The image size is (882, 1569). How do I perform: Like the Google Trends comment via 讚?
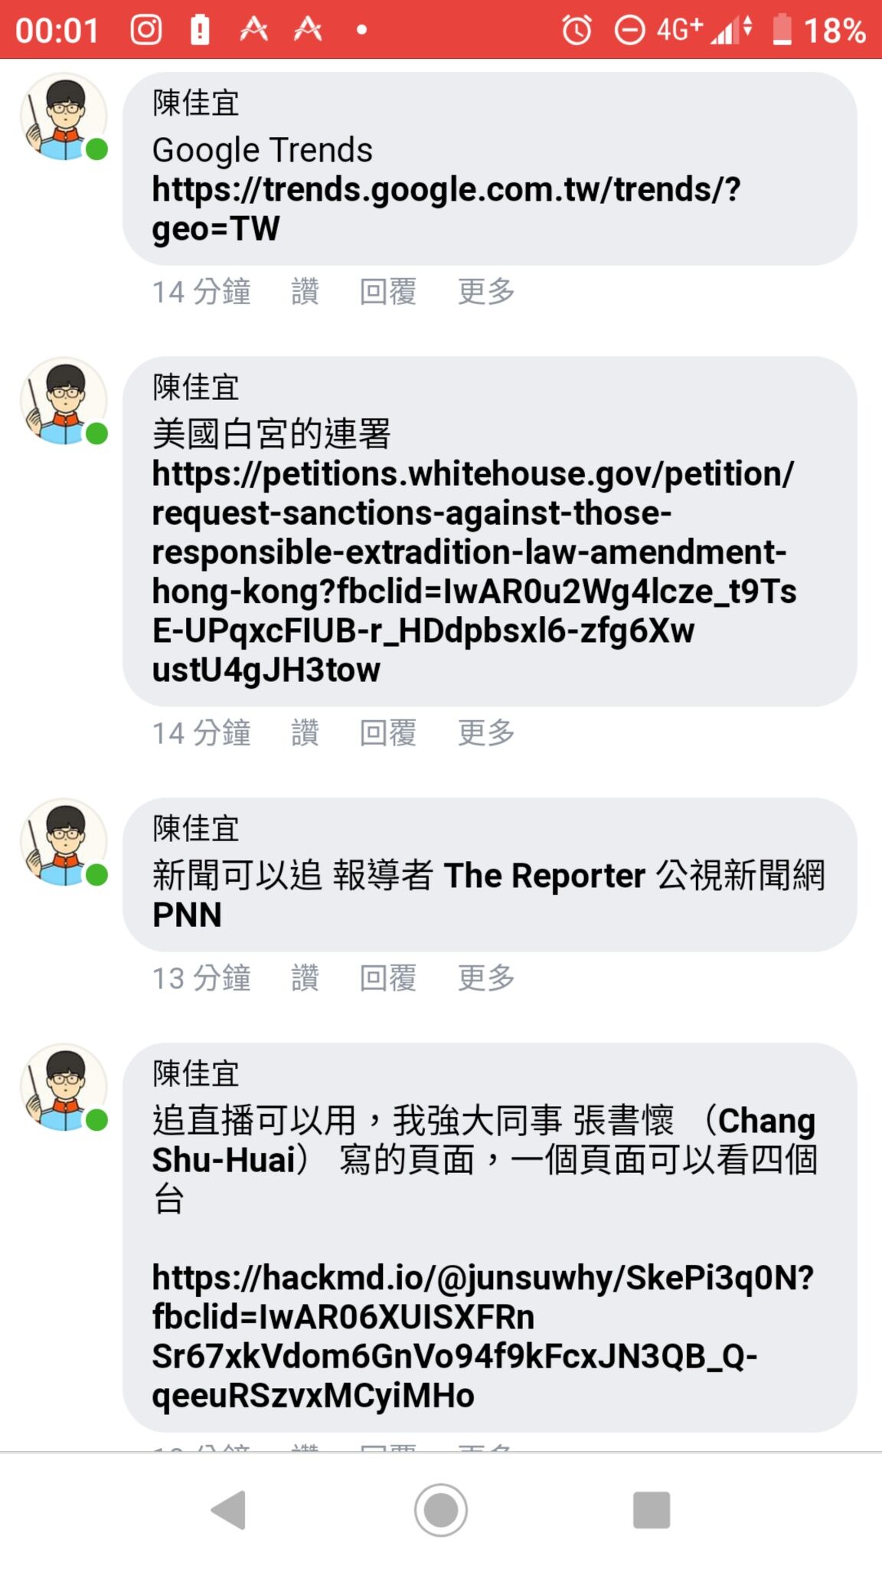305,292
